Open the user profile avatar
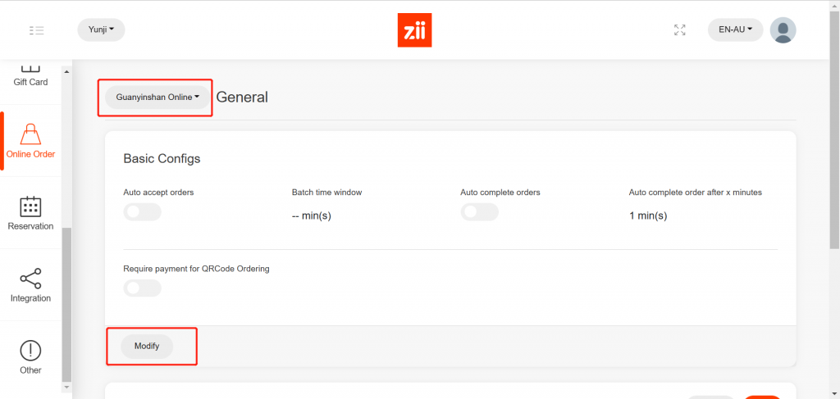This screenshot has height=399, width=840. pyautogui.click(x=783, y=30)
